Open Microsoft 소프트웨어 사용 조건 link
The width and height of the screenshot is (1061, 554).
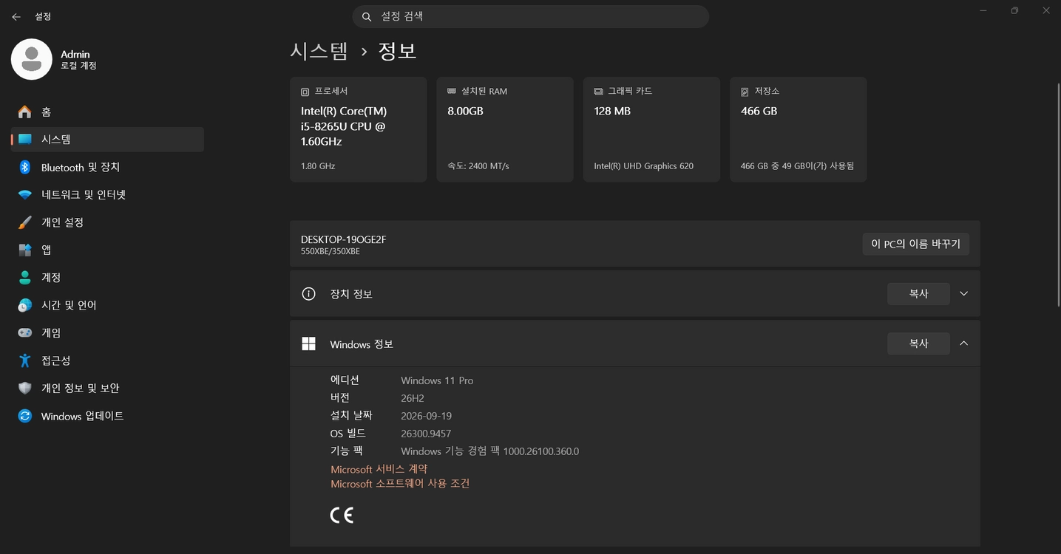[x=400, y=484]
